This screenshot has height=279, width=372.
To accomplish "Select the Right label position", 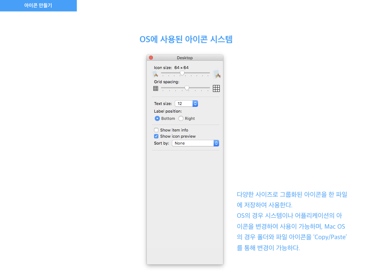I will tap(181, 118).
